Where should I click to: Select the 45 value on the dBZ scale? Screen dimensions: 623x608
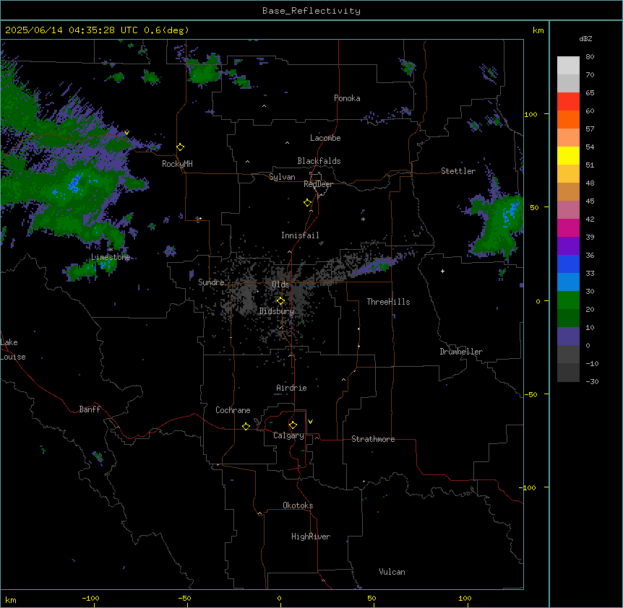pos(590,201)
